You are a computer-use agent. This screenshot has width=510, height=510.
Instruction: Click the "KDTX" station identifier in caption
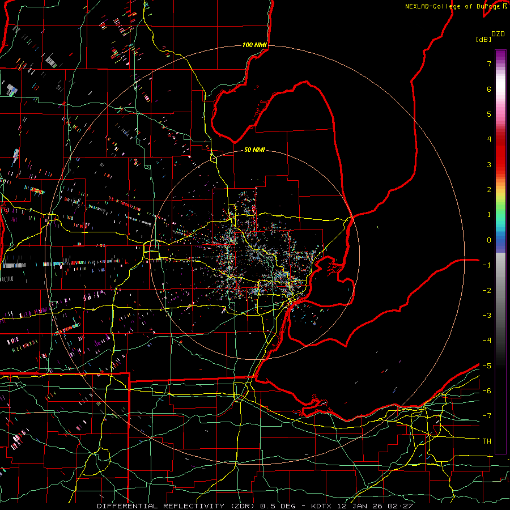[x=322, y=506]
